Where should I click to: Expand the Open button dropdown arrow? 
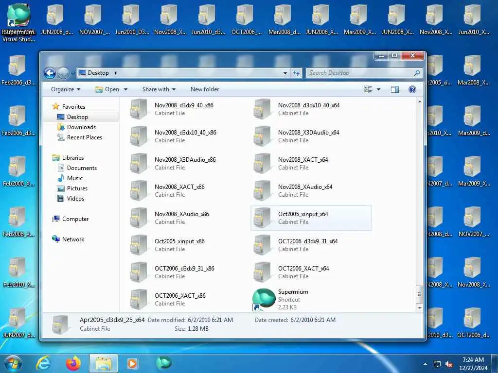[125, 90]
